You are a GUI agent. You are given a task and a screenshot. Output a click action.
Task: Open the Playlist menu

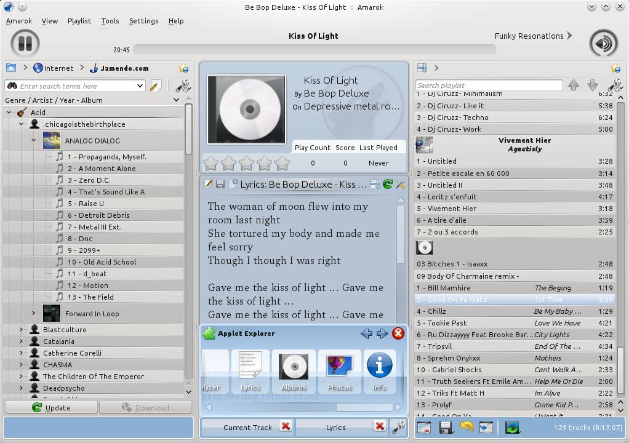[79, 21]
